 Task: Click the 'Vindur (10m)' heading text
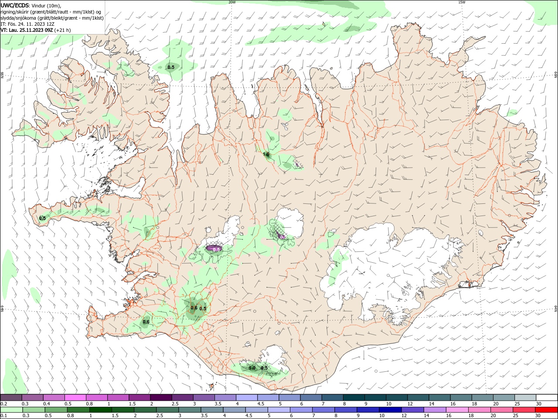pyautogui.click(x=47, y=5)
